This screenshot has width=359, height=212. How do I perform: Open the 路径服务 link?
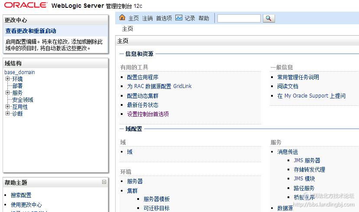pos(304,189)
